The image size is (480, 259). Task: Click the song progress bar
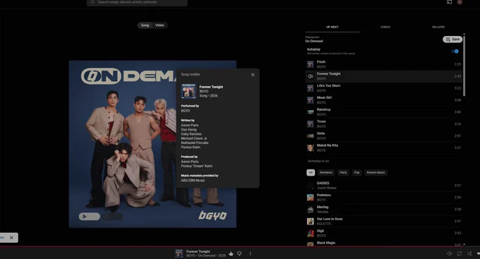point(240,246)
